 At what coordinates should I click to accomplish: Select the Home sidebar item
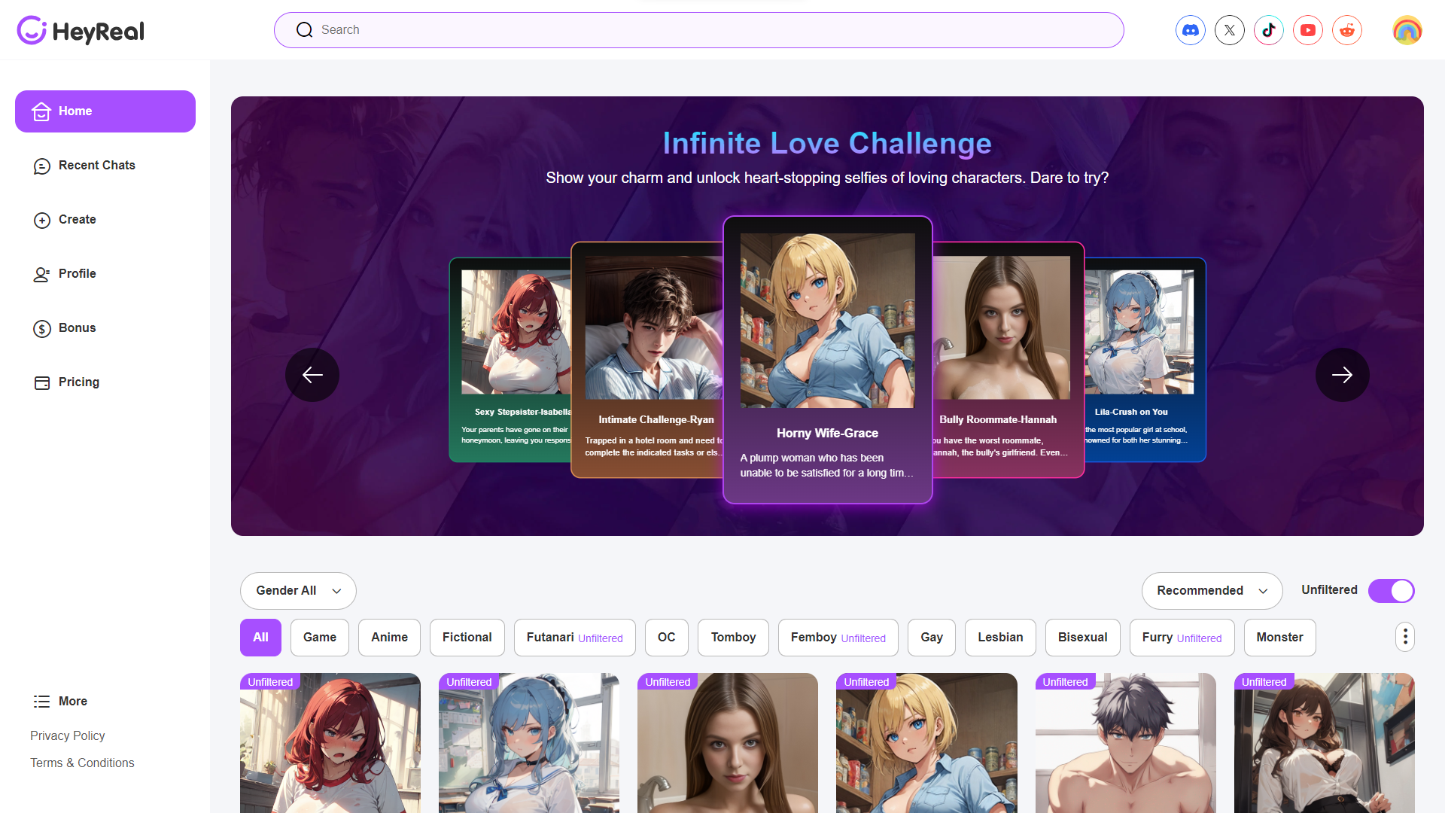pos(105,111)
